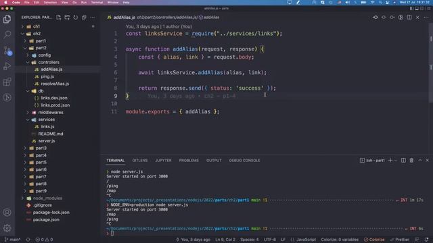Image resolution: width=433 pixels, height=243 pixels.
Task: Click the New File icon in Explorer
Action: point(59,18)
